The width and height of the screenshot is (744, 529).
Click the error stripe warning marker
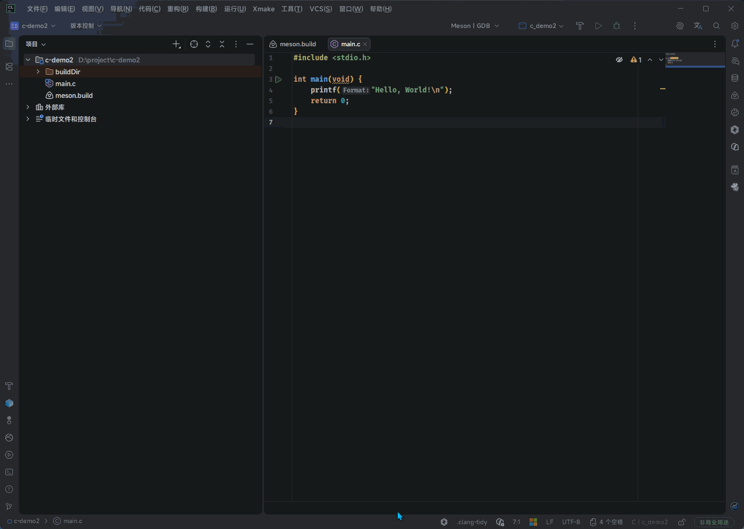(663, 89)
